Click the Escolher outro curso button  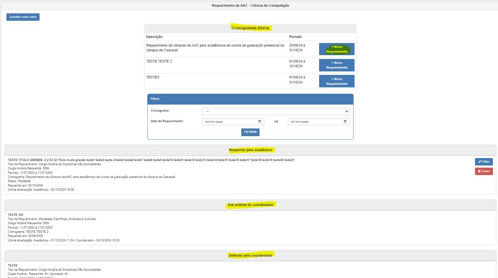click(x=23, y=17)
